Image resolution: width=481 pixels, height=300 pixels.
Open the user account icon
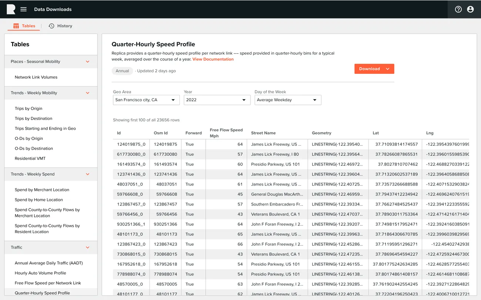tap(470, 9)
